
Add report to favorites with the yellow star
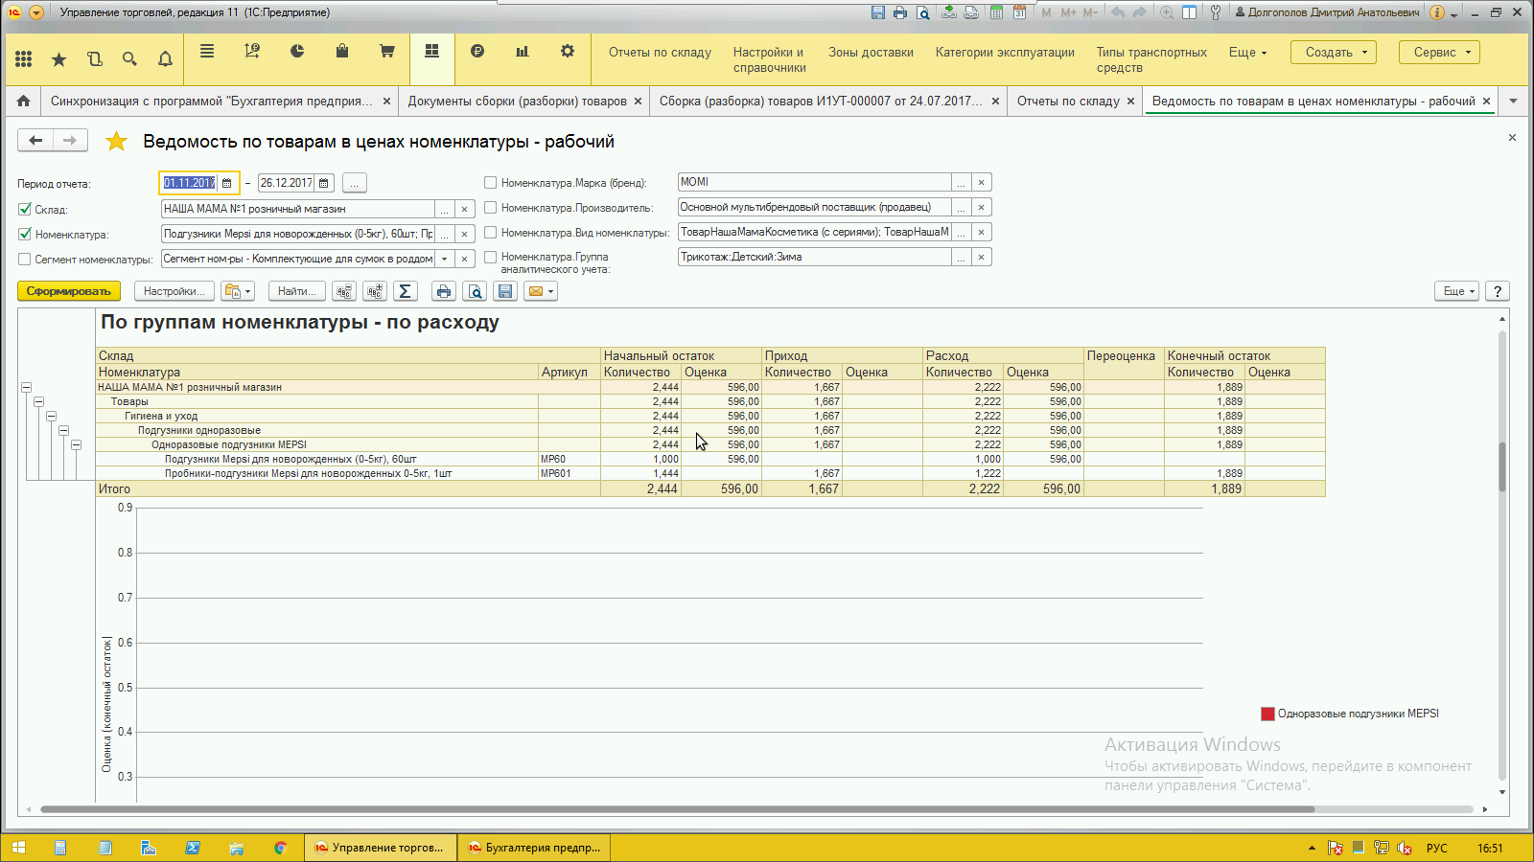[116, 142]
